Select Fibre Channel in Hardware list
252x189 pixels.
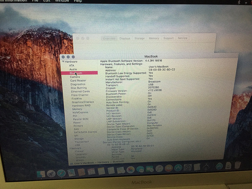[x=80, y=95]
